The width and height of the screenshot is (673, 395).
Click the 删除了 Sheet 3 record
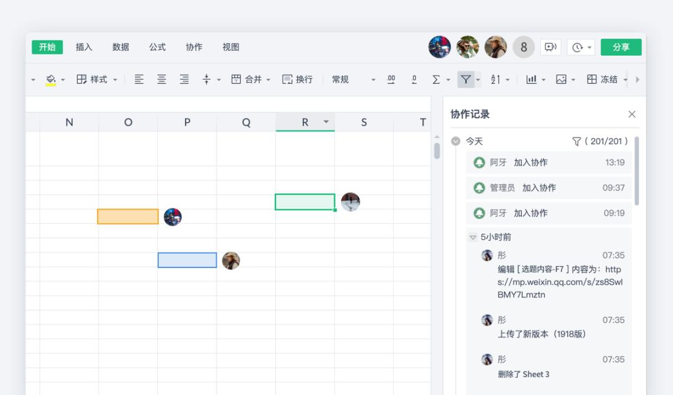pyautogui.click(x=523, y=374)
